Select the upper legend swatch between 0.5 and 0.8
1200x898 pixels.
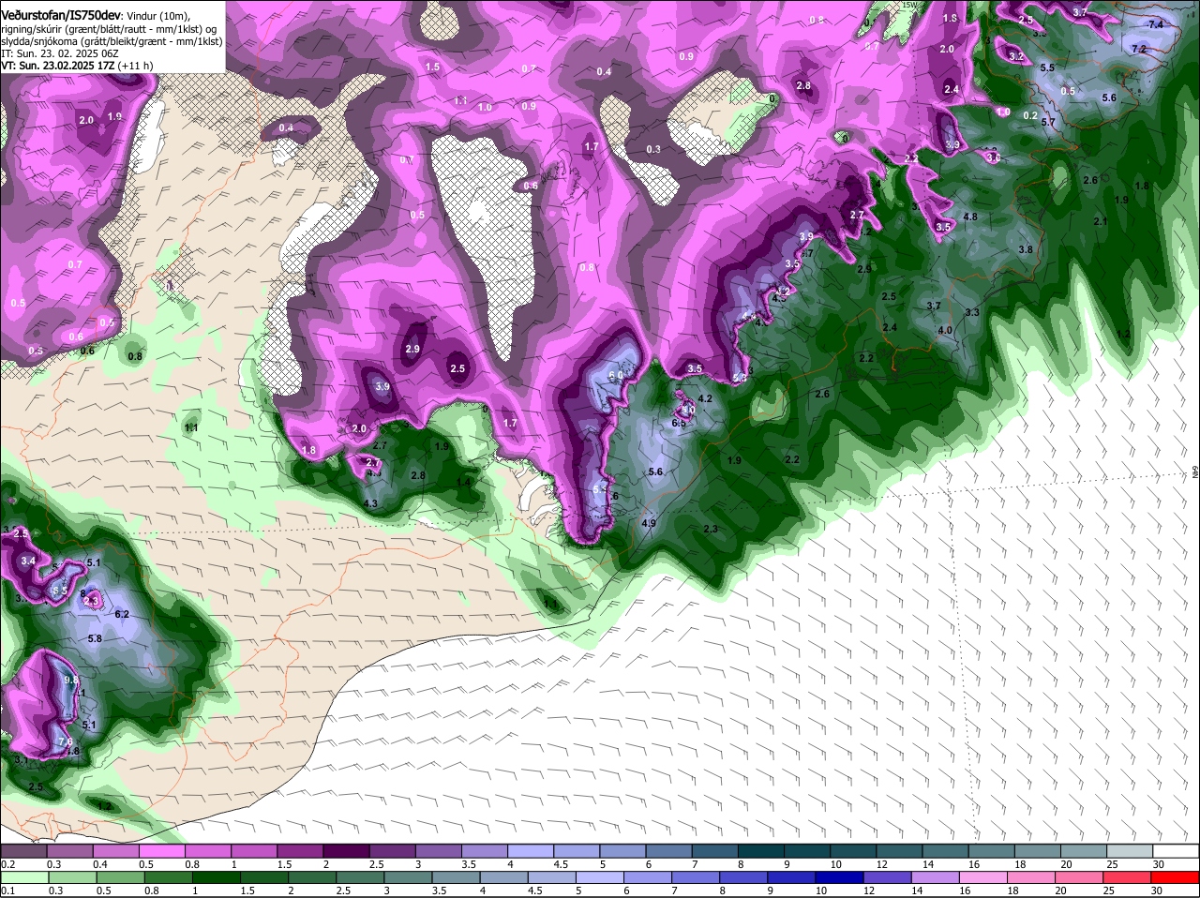[x=163, y=849]
